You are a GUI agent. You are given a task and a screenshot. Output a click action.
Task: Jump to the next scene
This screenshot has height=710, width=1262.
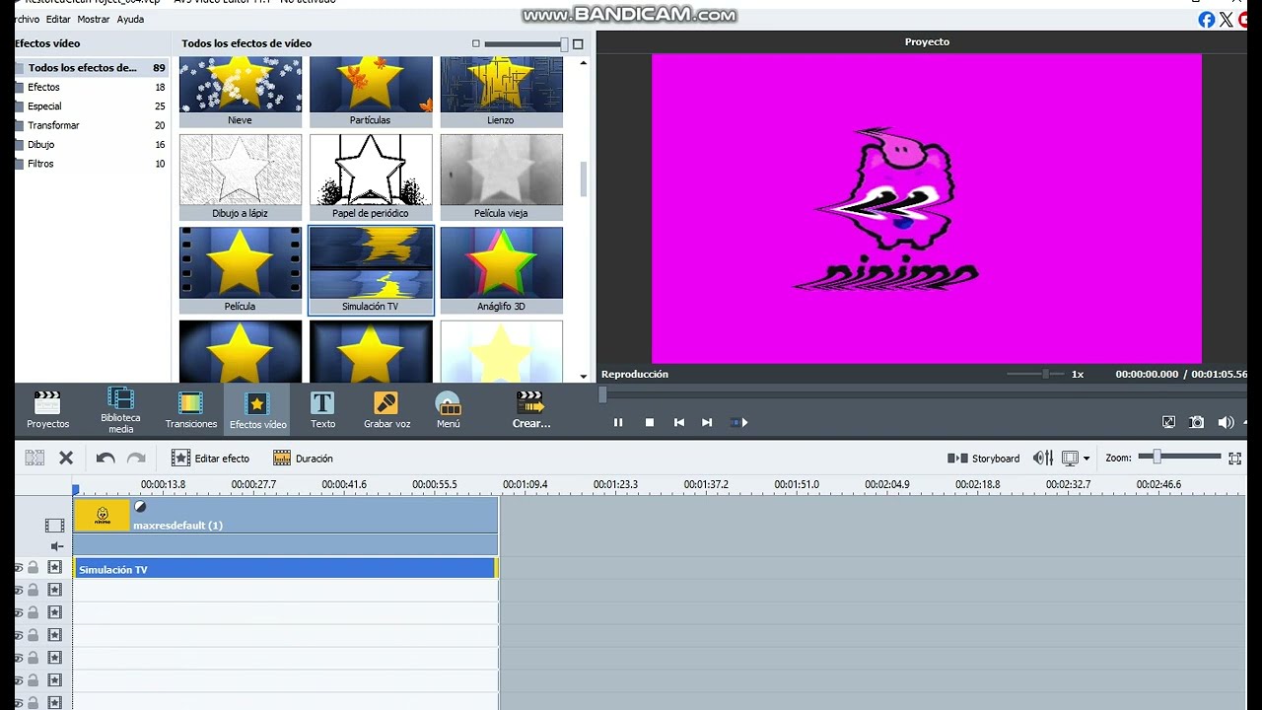pos(738,422)
